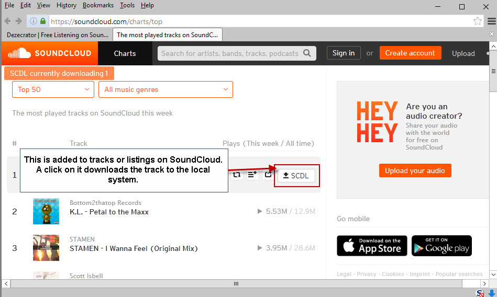Open the All music genres dropdown
This screenshot has height=297, width=497.
tap(165, 89)
